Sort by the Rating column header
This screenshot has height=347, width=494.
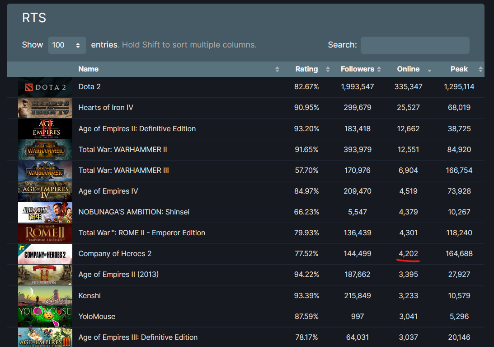306,69
